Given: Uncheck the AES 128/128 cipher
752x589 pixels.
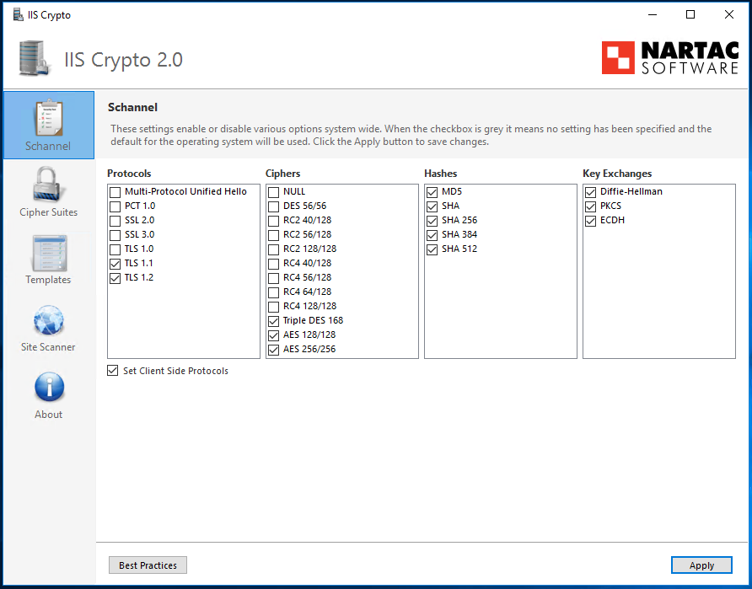Looking at the screenshot, I should click(x=273, y=335).
